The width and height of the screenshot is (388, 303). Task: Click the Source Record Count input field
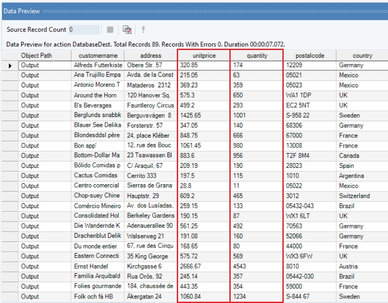click(84, 30)
